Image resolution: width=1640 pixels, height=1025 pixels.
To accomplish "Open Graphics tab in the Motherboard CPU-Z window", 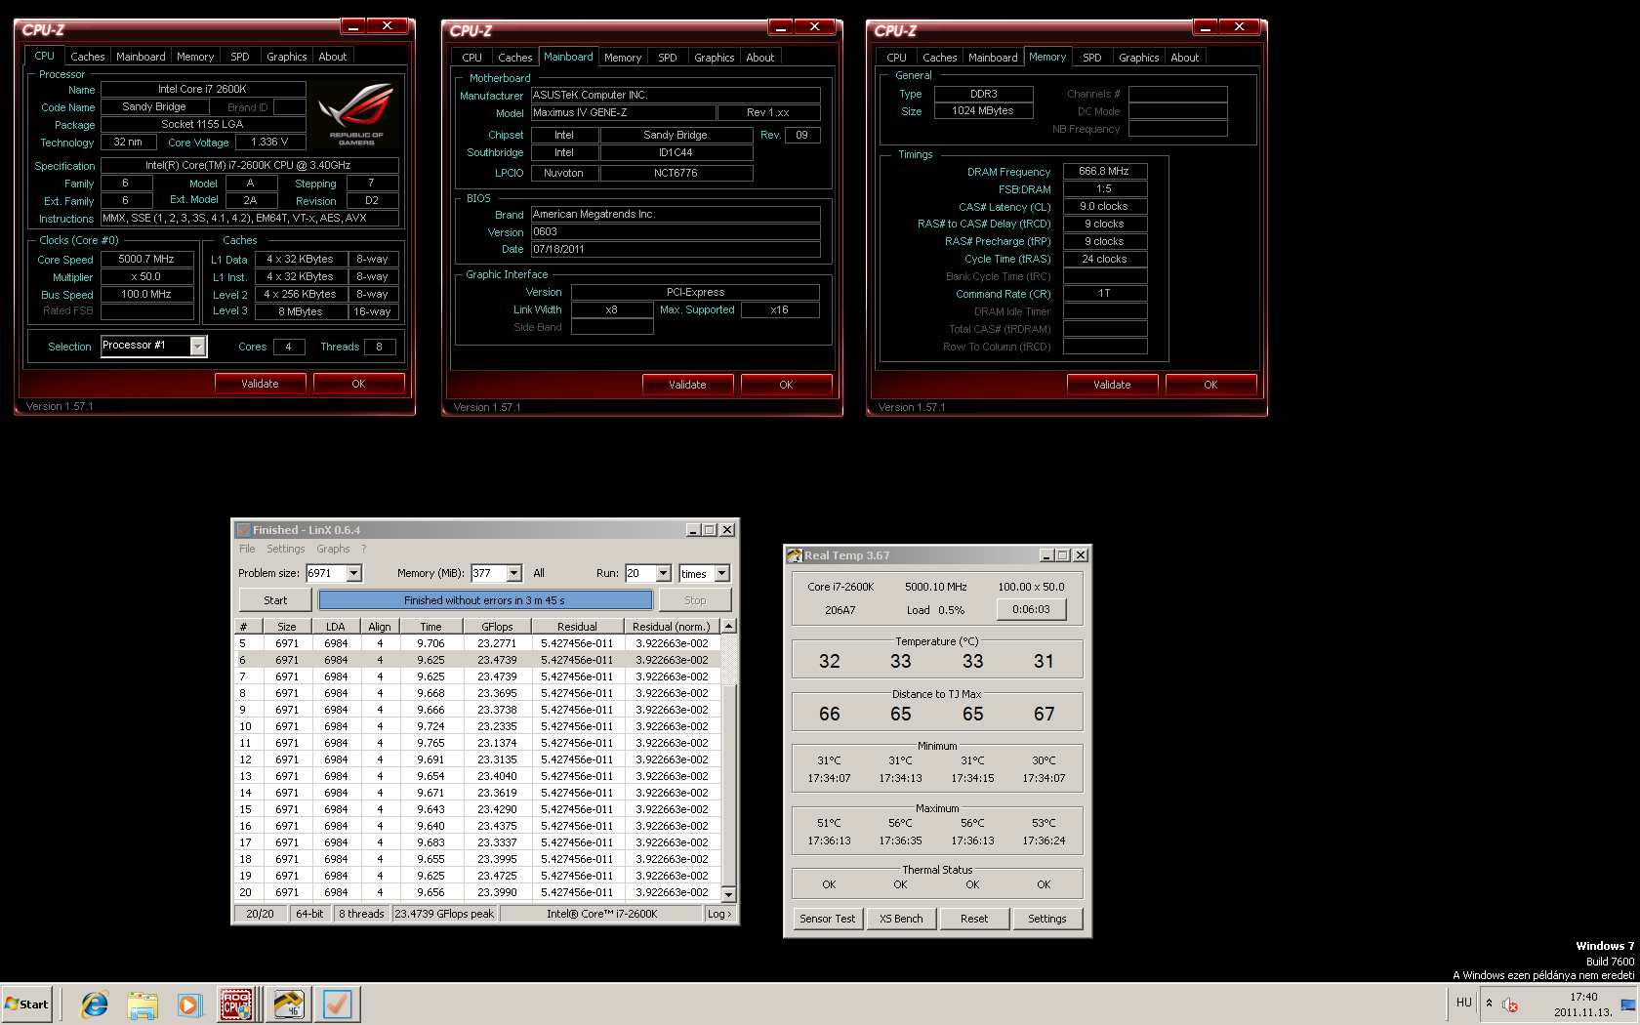I will click(x=715, y=58).
